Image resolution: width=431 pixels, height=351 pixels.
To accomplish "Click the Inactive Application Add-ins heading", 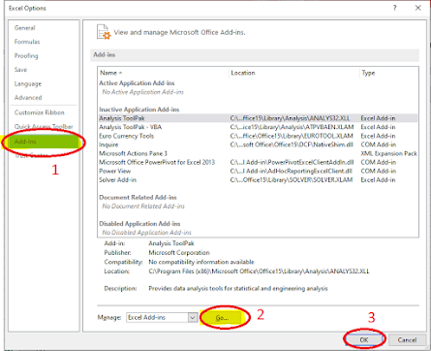I will [139, 110].
